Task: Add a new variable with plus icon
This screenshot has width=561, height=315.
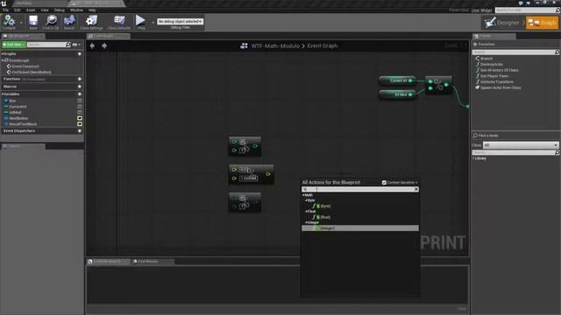Action: click(x=80, y=94)
